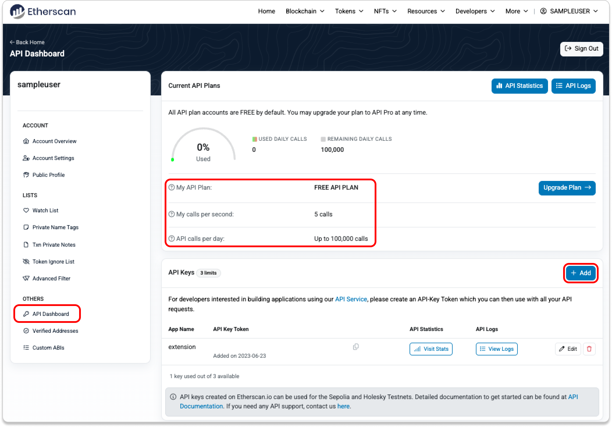Click help icon beside API calls per day
The height and width of the screenshot is (427, 612).
(172, 239)
